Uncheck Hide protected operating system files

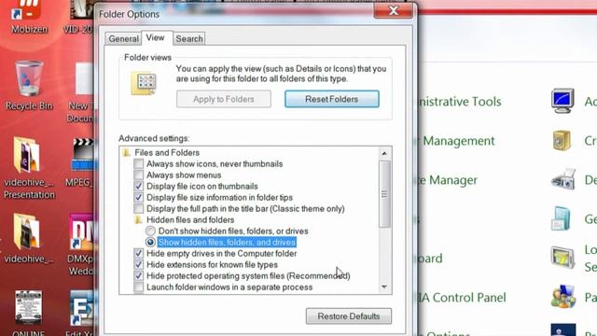(x=139, y=276)
